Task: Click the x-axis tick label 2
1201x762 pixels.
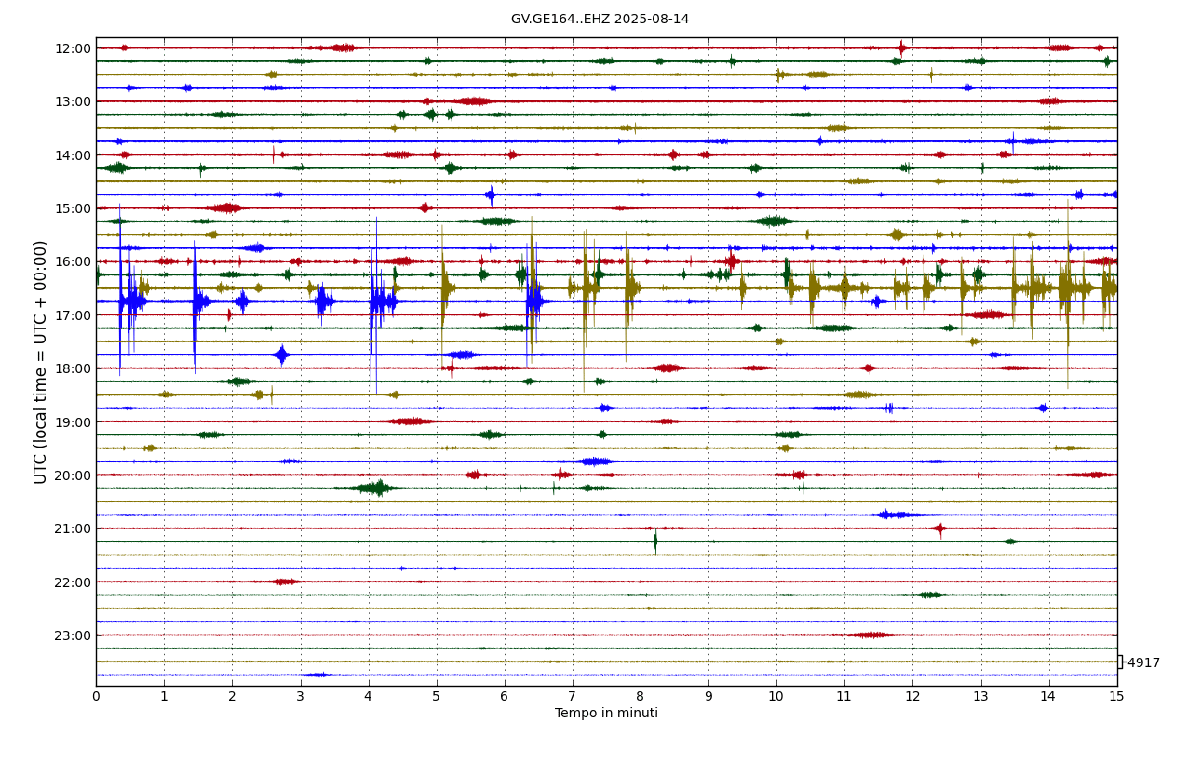Action: click(x=232, y=696)
